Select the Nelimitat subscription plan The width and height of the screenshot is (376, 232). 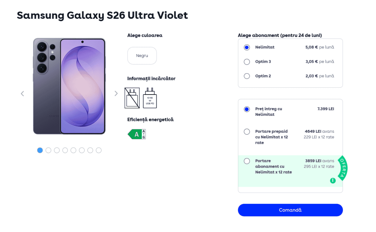pos(247,47)
